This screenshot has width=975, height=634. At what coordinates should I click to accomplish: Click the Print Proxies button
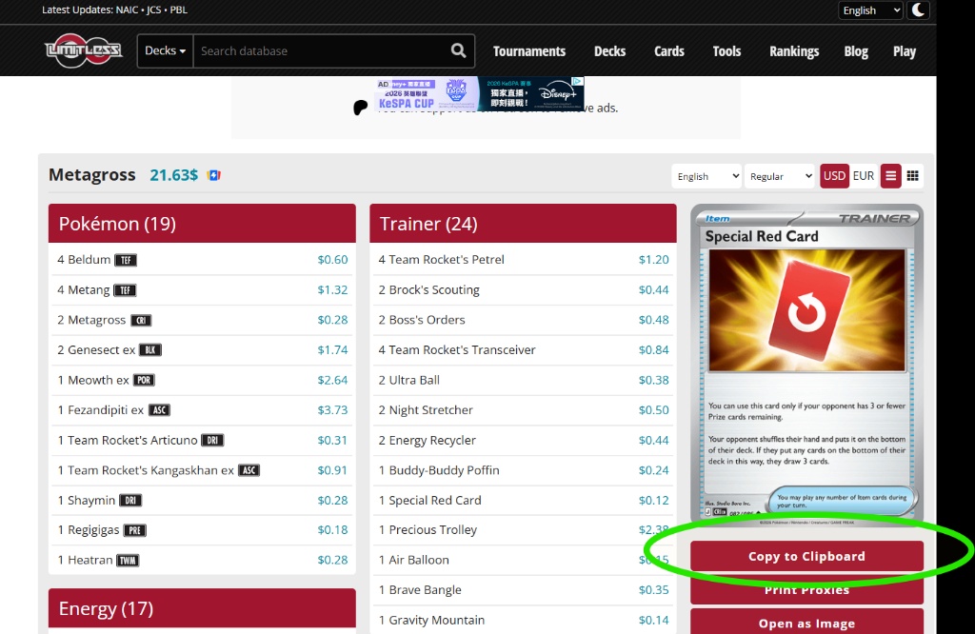(x=806, y=589)
